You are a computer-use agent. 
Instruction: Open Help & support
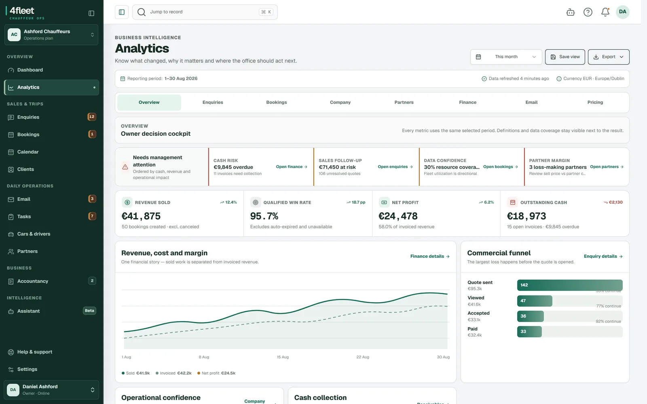(x=51, y=352)
